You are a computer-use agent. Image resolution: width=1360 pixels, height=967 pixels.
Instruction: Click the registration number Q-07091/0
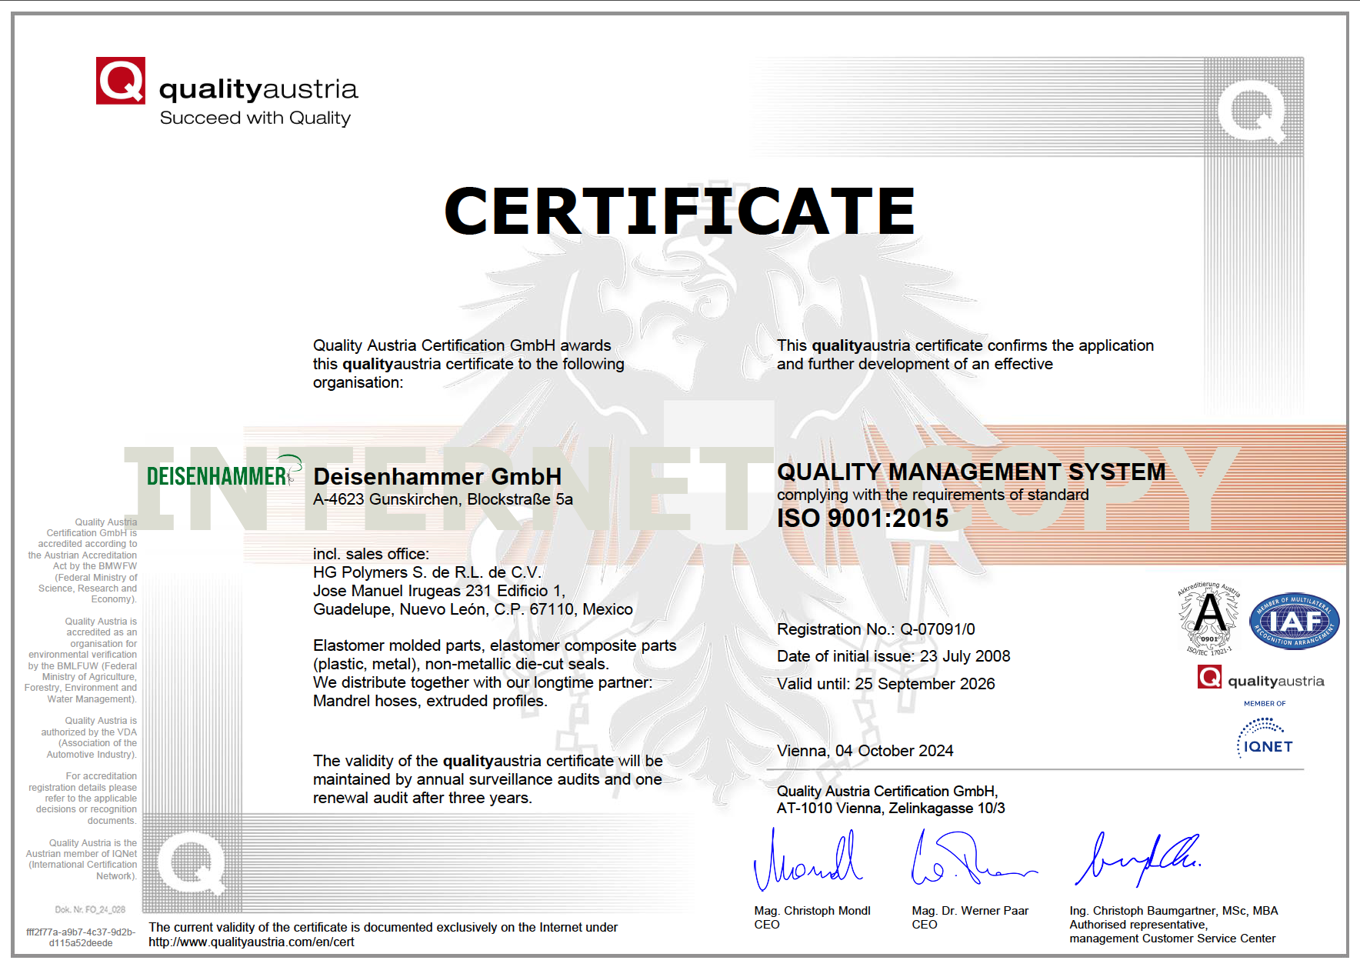[939, 629]
